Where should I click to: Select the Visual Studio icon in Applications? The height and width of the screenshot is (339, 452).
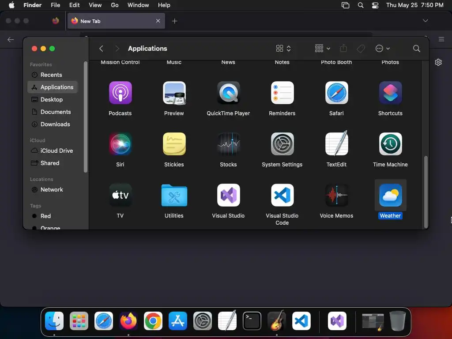pos(228,195)
